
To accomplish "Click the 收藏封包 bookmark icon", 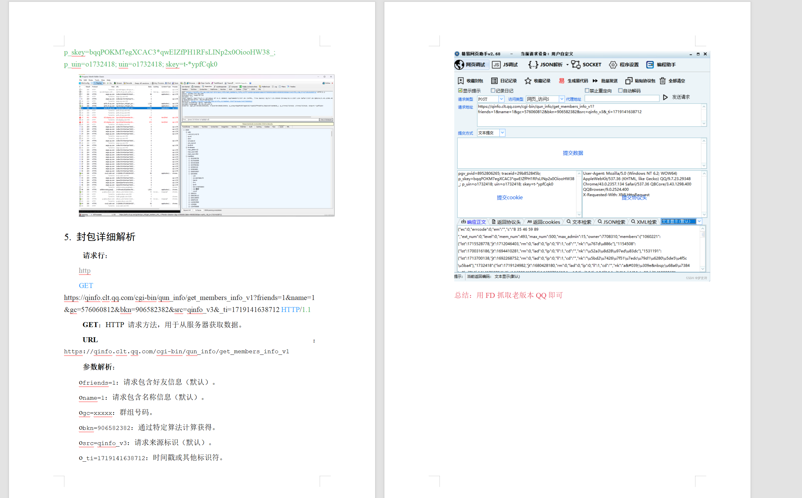I will [461, 81].
